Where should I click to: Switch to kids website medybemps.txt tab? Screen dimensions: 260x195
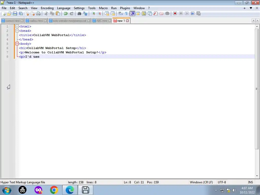[69, 21]
